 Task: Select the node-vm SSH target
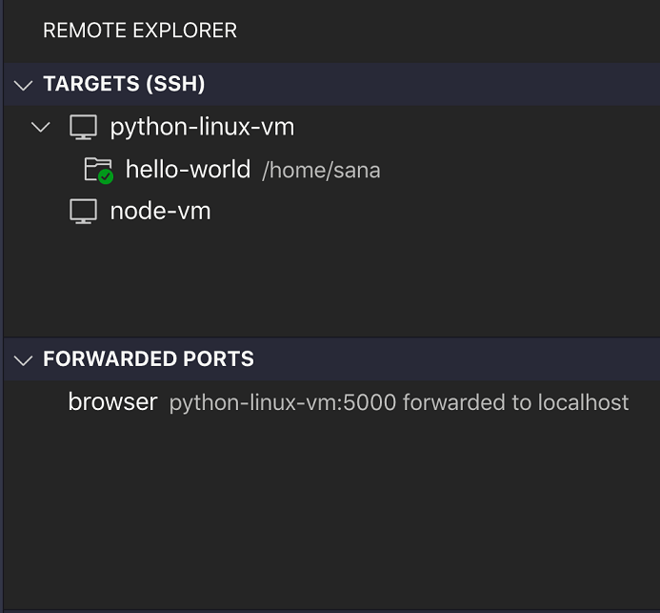(x=160, y=212)
